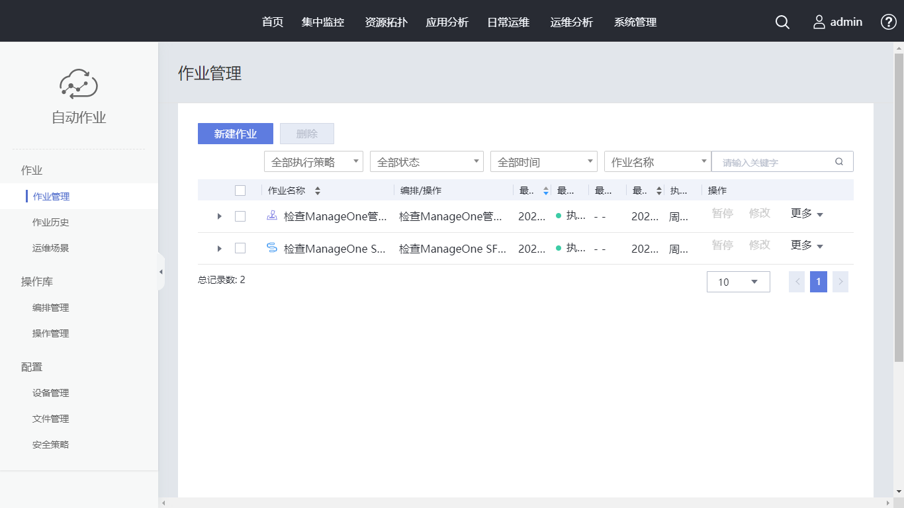The image size is (904, 508).
Task: Sort by job name column arrows
Action: (x=318, y=190)
